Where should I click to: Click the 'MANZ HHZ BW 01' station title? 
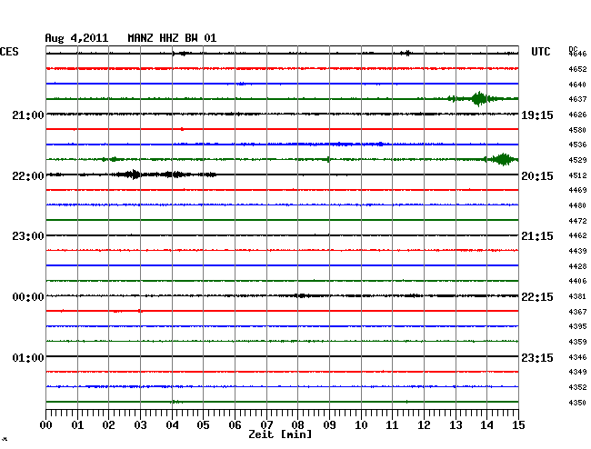(x=172, y=38)
